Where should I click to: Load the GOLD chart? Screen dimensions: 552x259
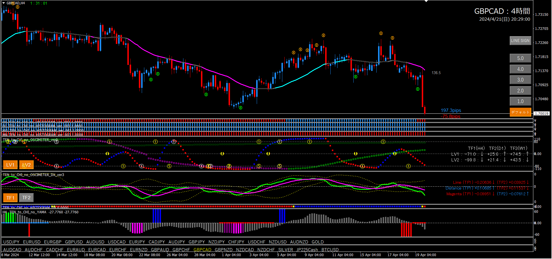pos(318,242)
